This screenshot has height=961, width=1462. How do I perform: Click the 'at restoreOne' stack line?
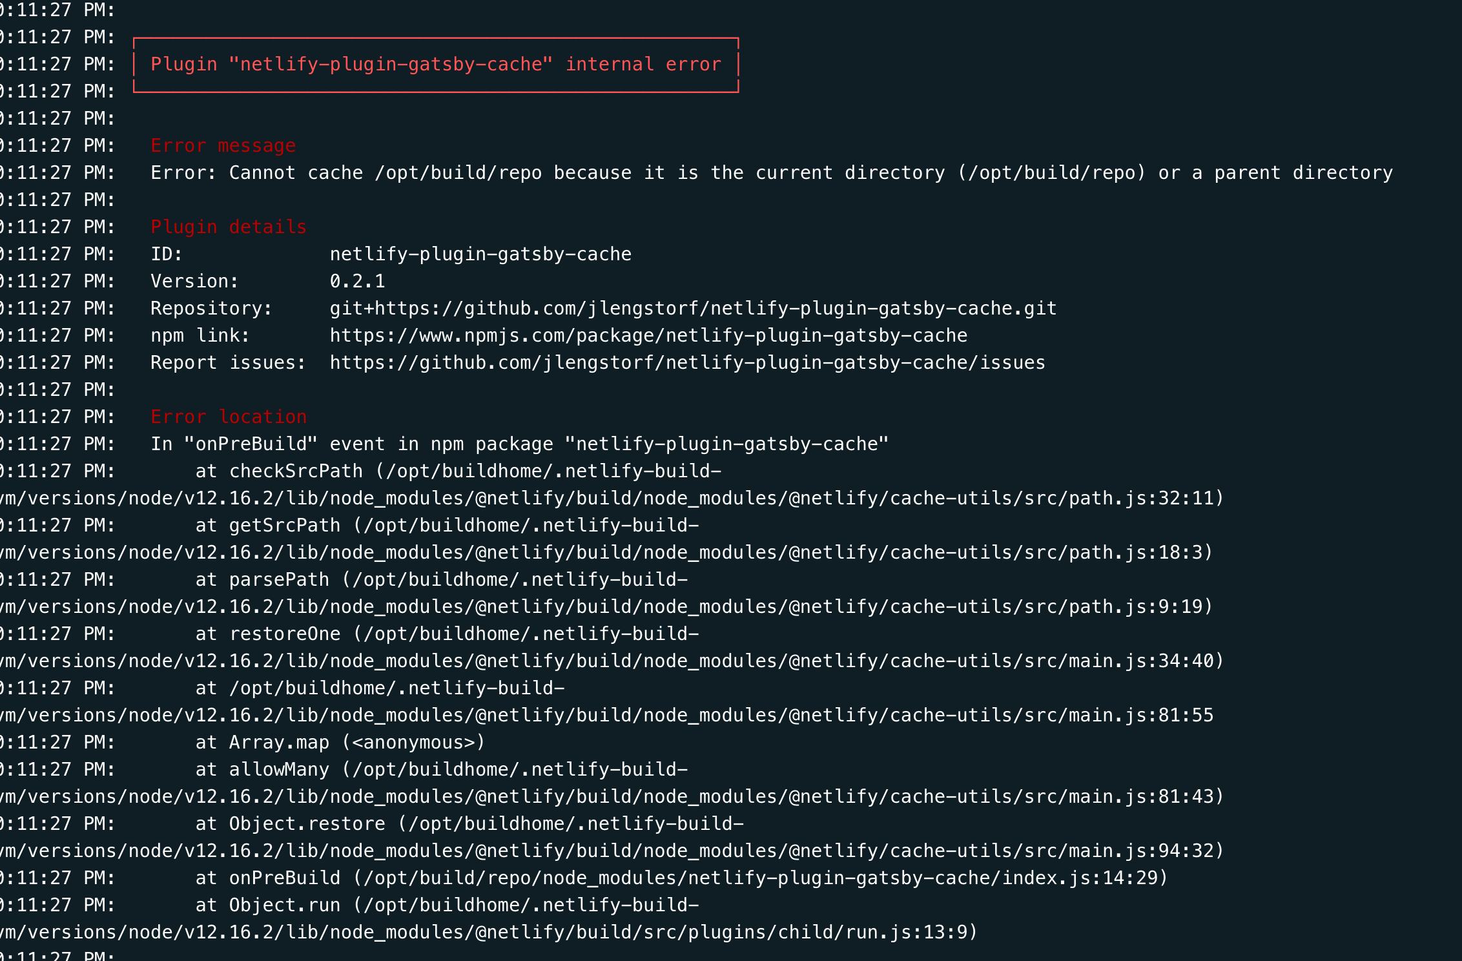tap(447, 634)
